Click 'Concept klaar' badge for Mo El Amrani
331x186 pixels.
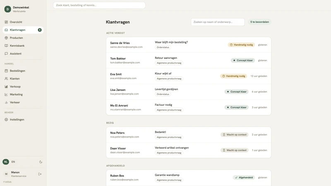[236, 107]
